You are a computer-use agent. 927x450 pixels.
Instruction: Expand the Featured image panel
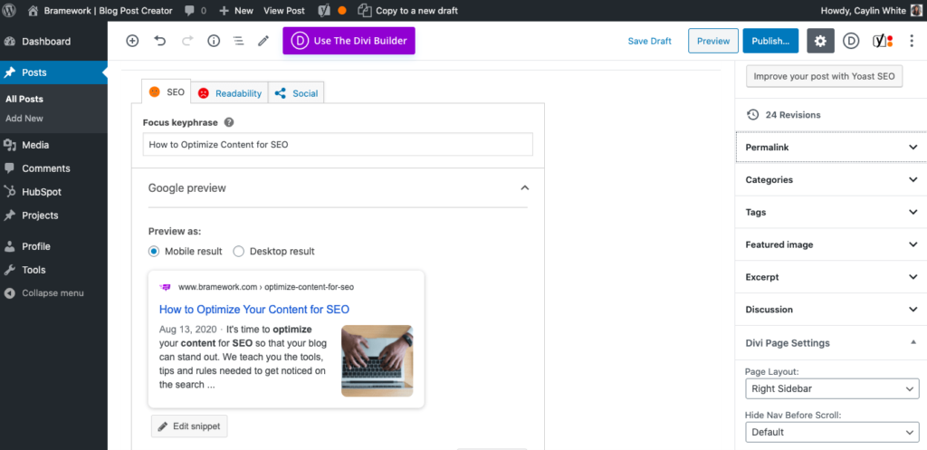tap(831, 244)
